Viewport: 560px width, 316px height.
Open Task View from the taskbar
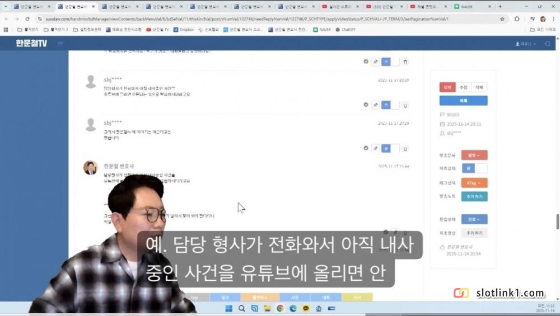(254, 309)
